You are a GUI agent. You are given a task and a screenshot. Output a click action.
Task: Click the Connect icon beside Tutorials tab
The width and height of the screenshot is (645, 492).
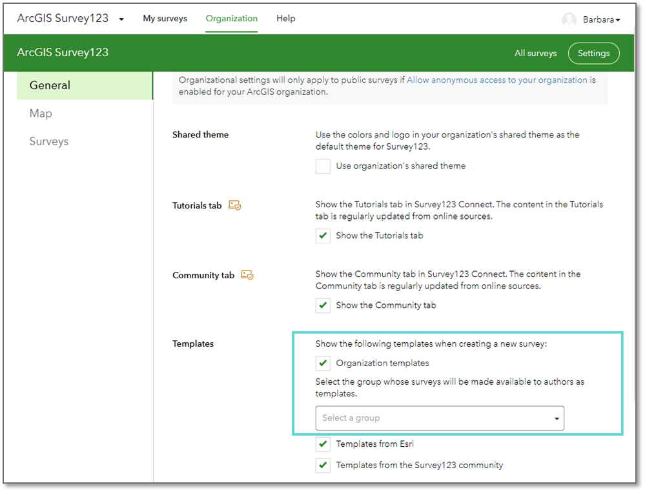coord(234,205)
